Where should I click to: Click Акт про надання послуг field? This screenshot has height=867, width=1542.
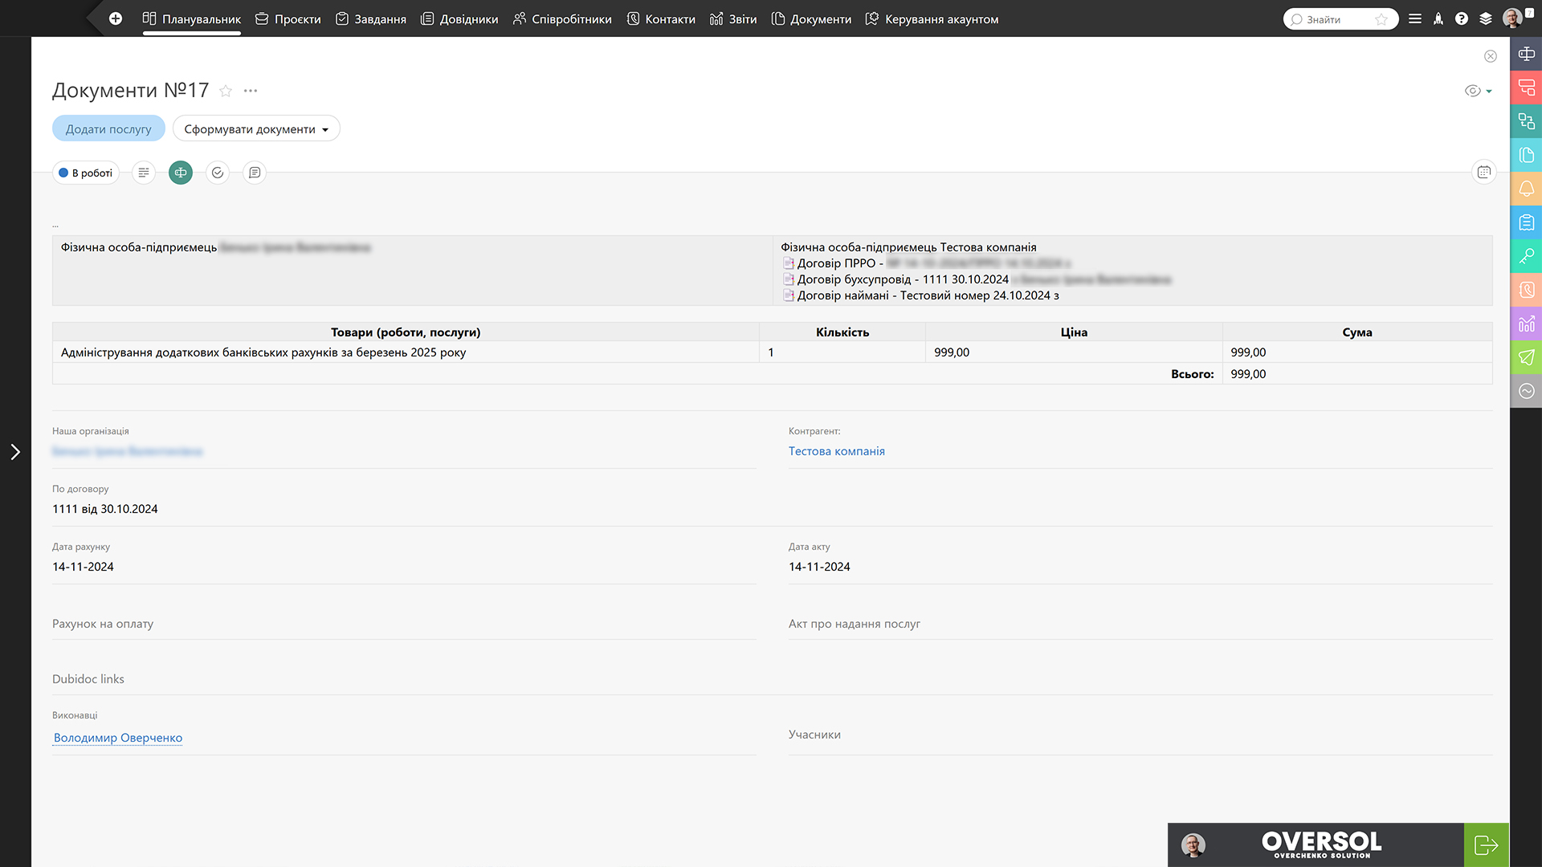(1140, 624)
